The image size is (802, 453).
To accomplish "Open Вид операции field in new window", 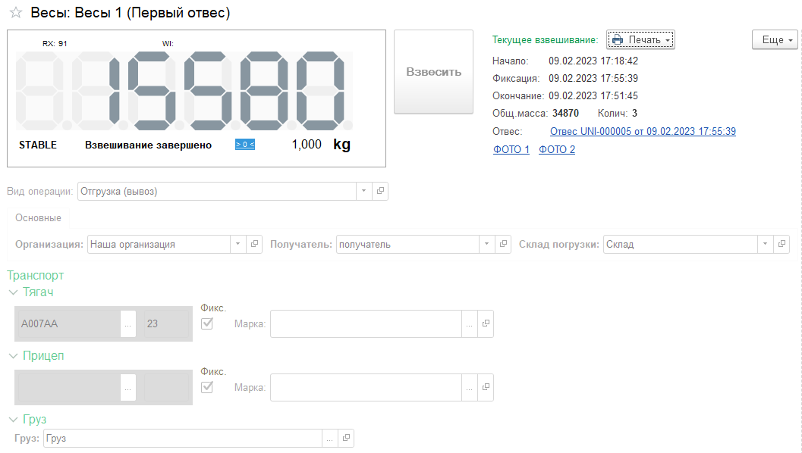I will tap(380, 192).
